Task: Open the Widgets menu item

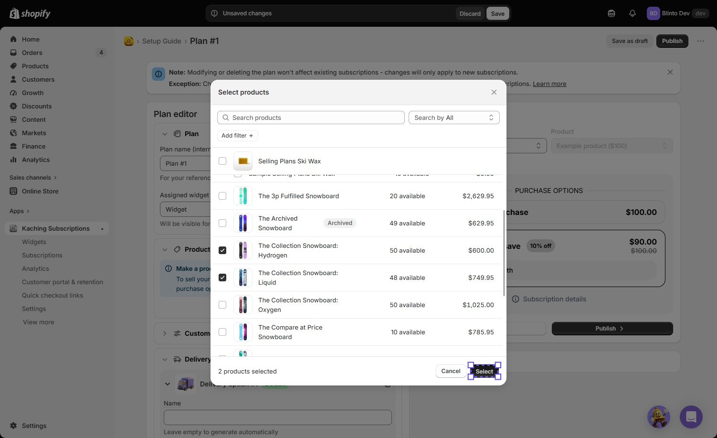Action: click(34, 242)
